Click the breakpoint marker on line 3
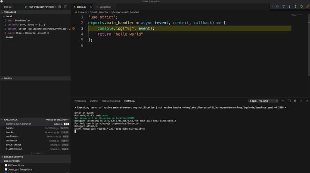Viewport: 310px width, 173px height. click(x=74, y=28)
